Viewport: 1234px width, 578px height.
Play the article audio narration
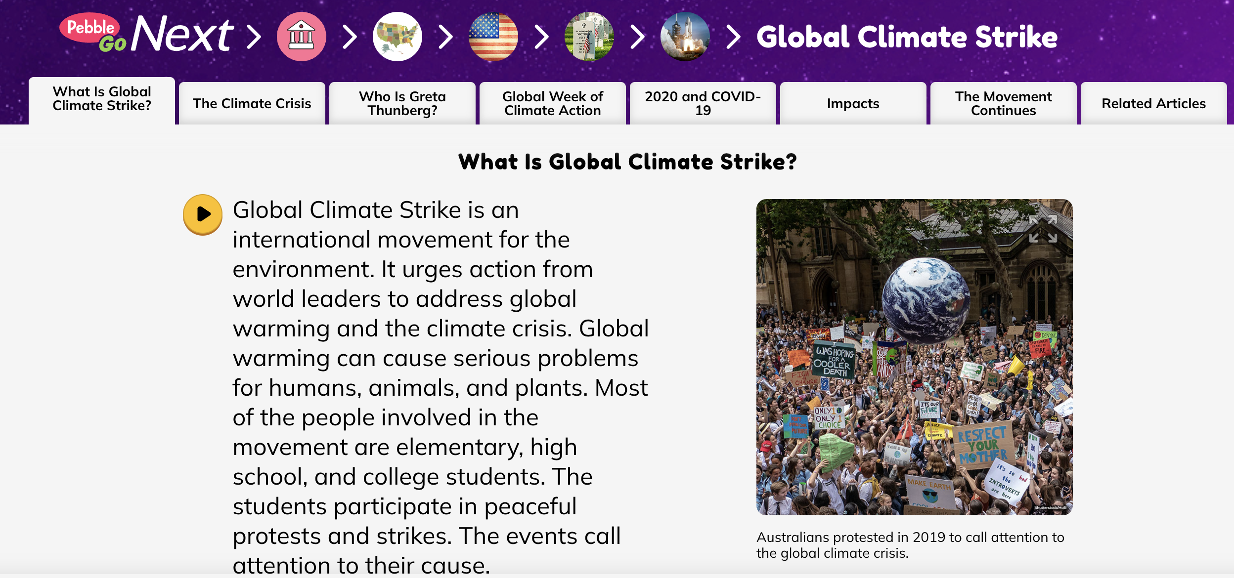pyautogui.click(x=203, y=214)
